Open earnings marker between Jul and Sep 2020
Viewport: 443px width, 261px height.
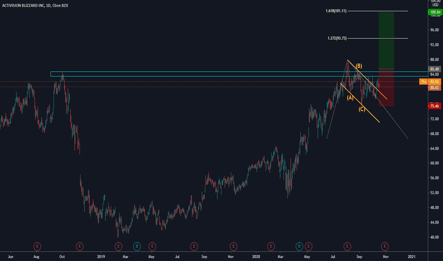(x=347, y=246)
